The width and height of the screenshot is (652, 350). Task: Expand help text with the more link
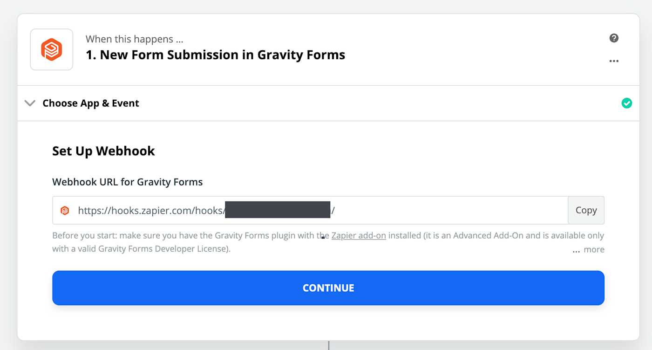594,249
